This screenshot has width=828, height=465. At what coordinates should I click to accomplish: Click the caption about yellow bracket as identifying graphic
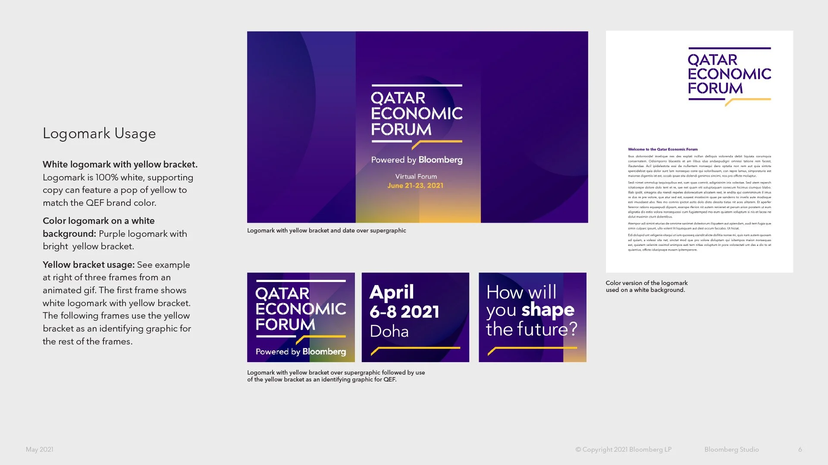coord(336,376)
